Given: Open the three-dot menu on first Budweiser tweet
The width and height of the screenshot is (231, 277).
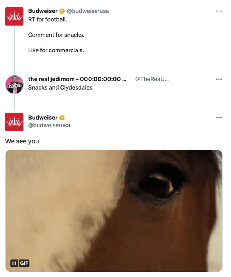Looking at the screenshot, I should 219,11.
